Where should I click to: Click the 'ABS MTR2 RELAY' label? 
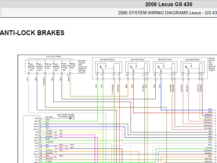click(165, 60)
